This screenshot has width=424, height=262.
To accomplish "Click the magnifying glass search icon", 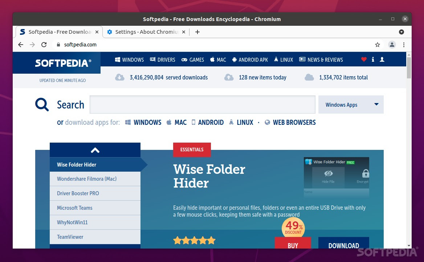I will click(42, 105).
